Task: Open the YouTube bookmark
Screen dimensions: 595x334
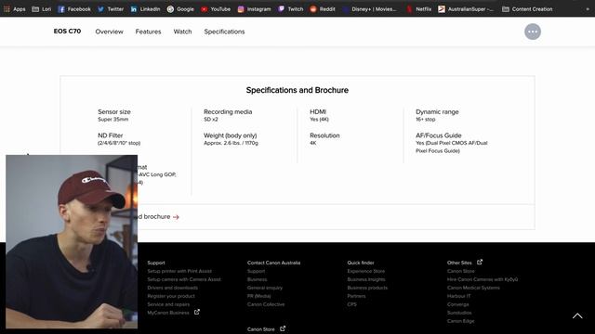Action: tap(216, 9)
